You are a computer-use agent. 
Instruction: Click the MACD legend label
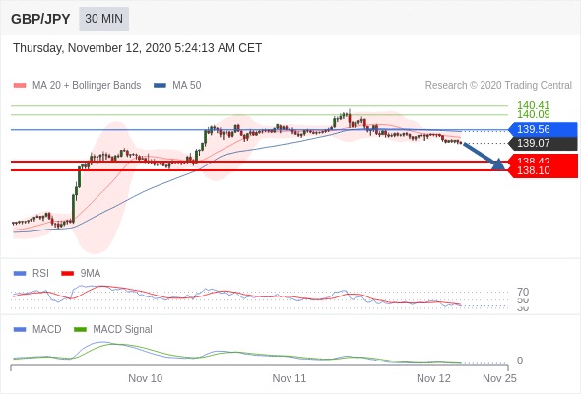pos(46,329)
